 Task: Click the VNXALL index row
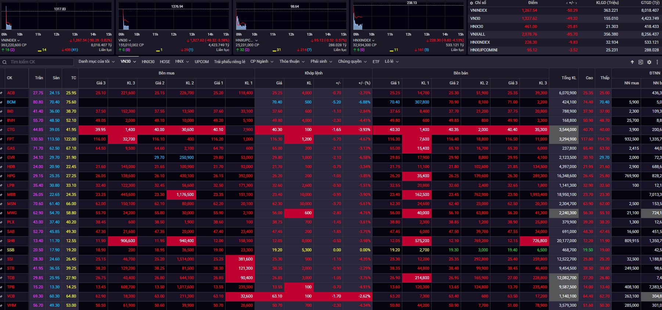478,34
